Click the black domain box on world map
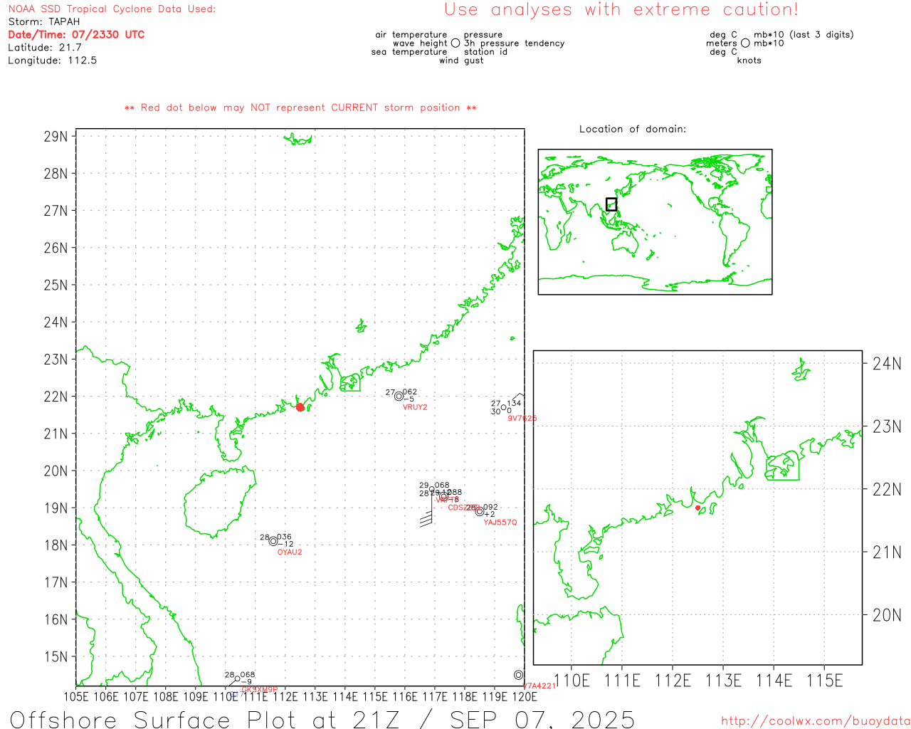This screenshot has width=911, height=729. tap(611, 204)
